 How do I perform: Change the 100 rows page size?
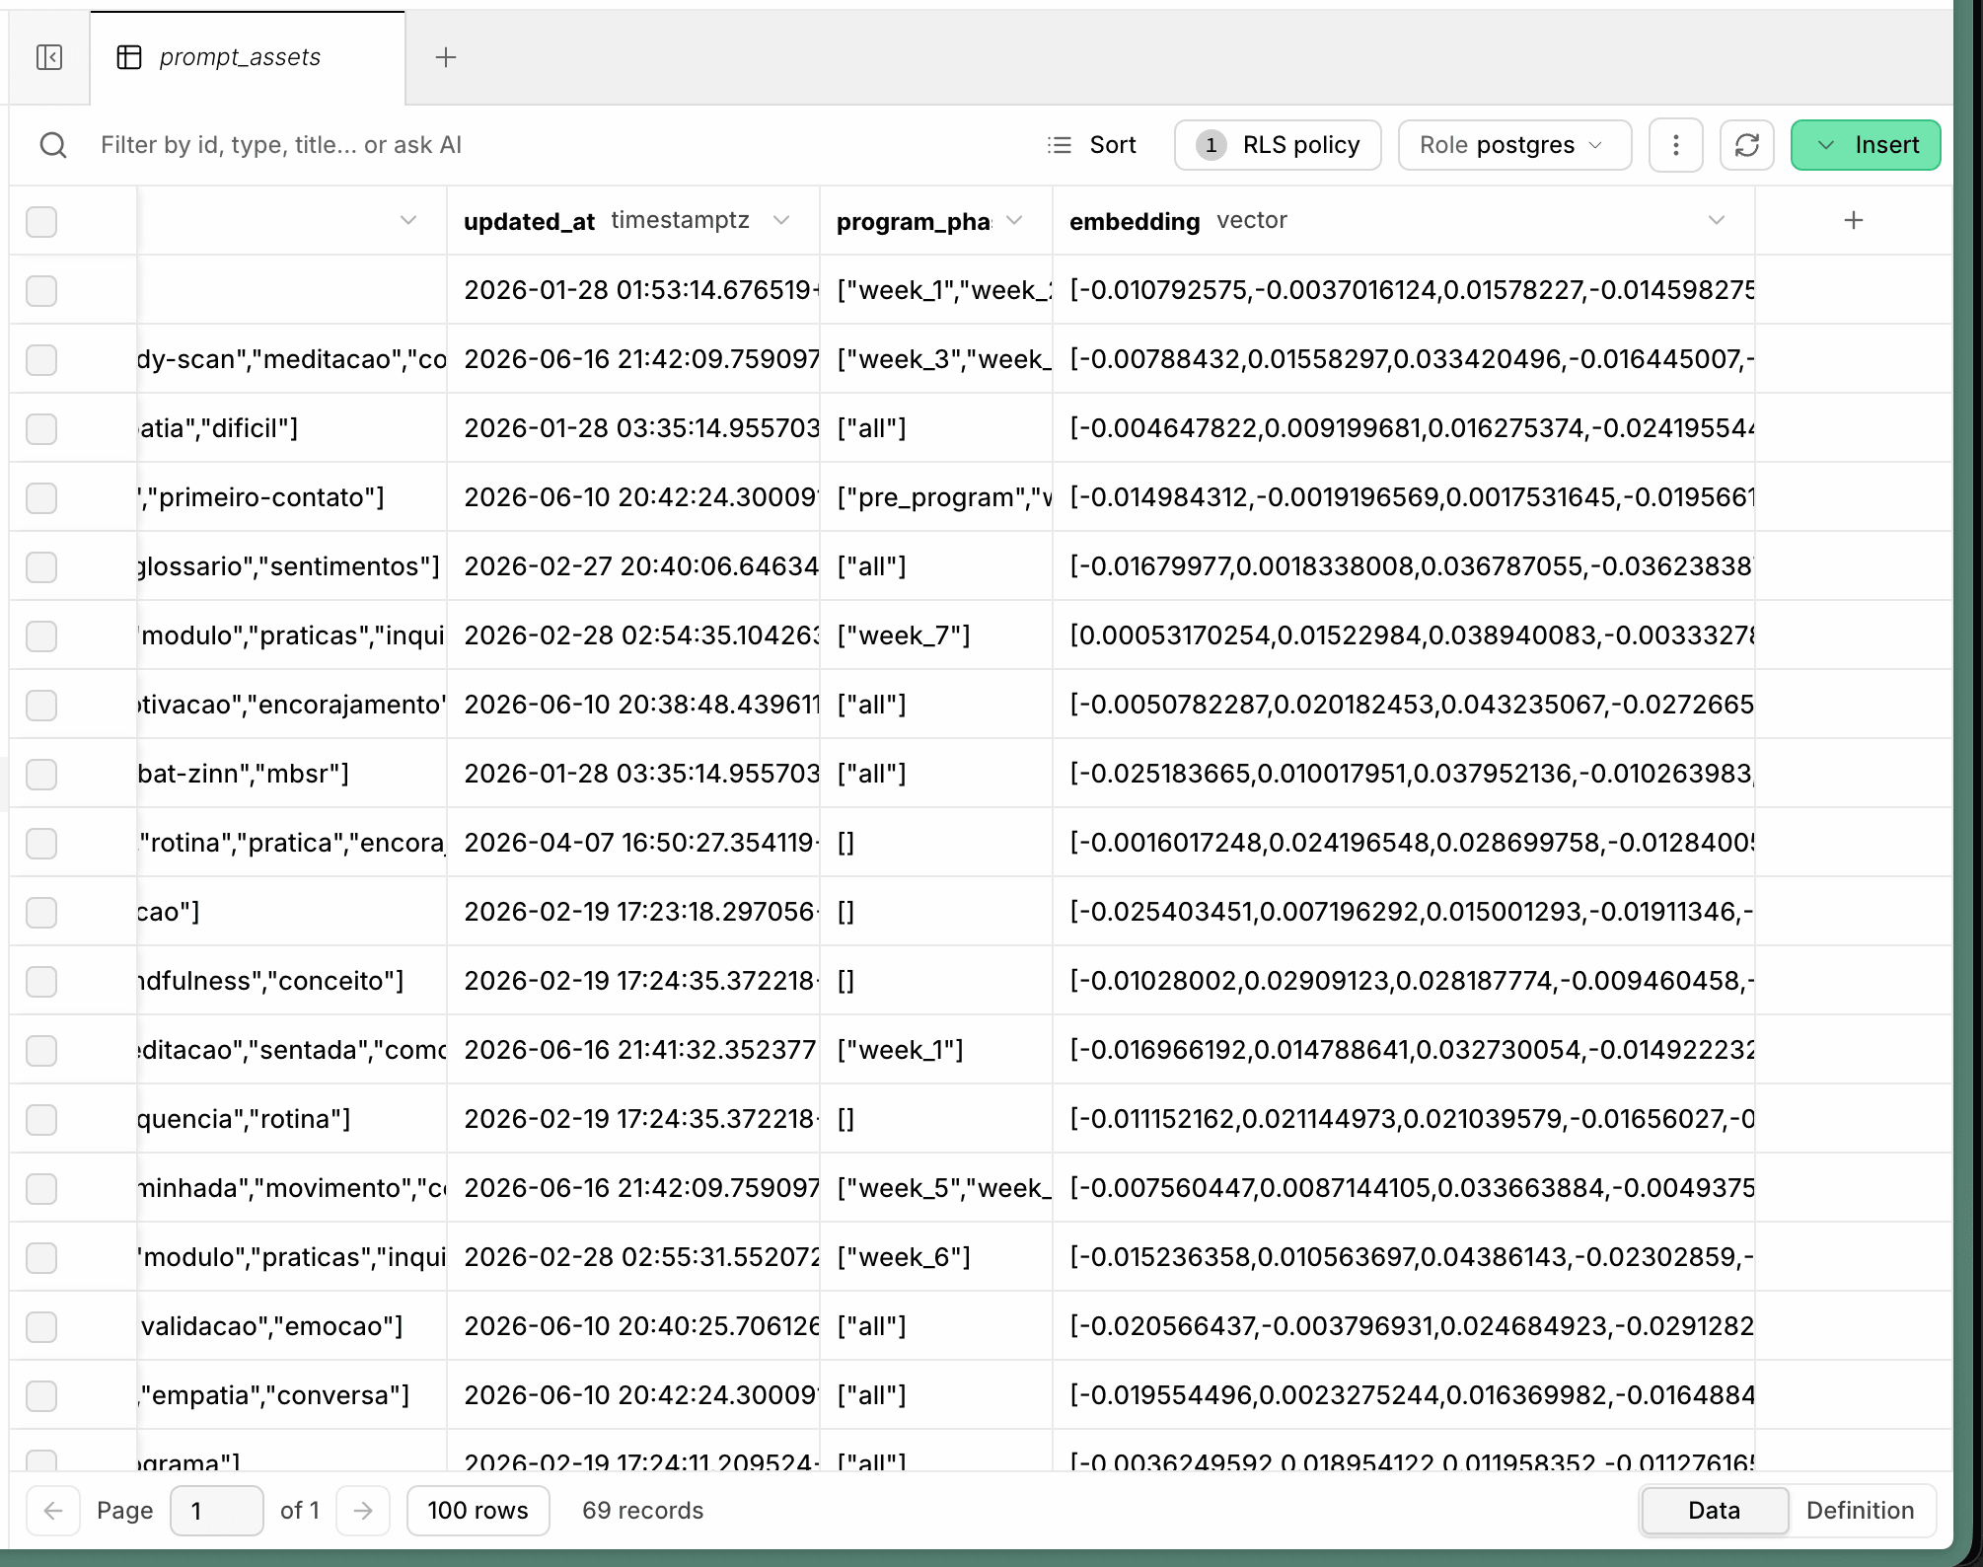coord(477,1510)
